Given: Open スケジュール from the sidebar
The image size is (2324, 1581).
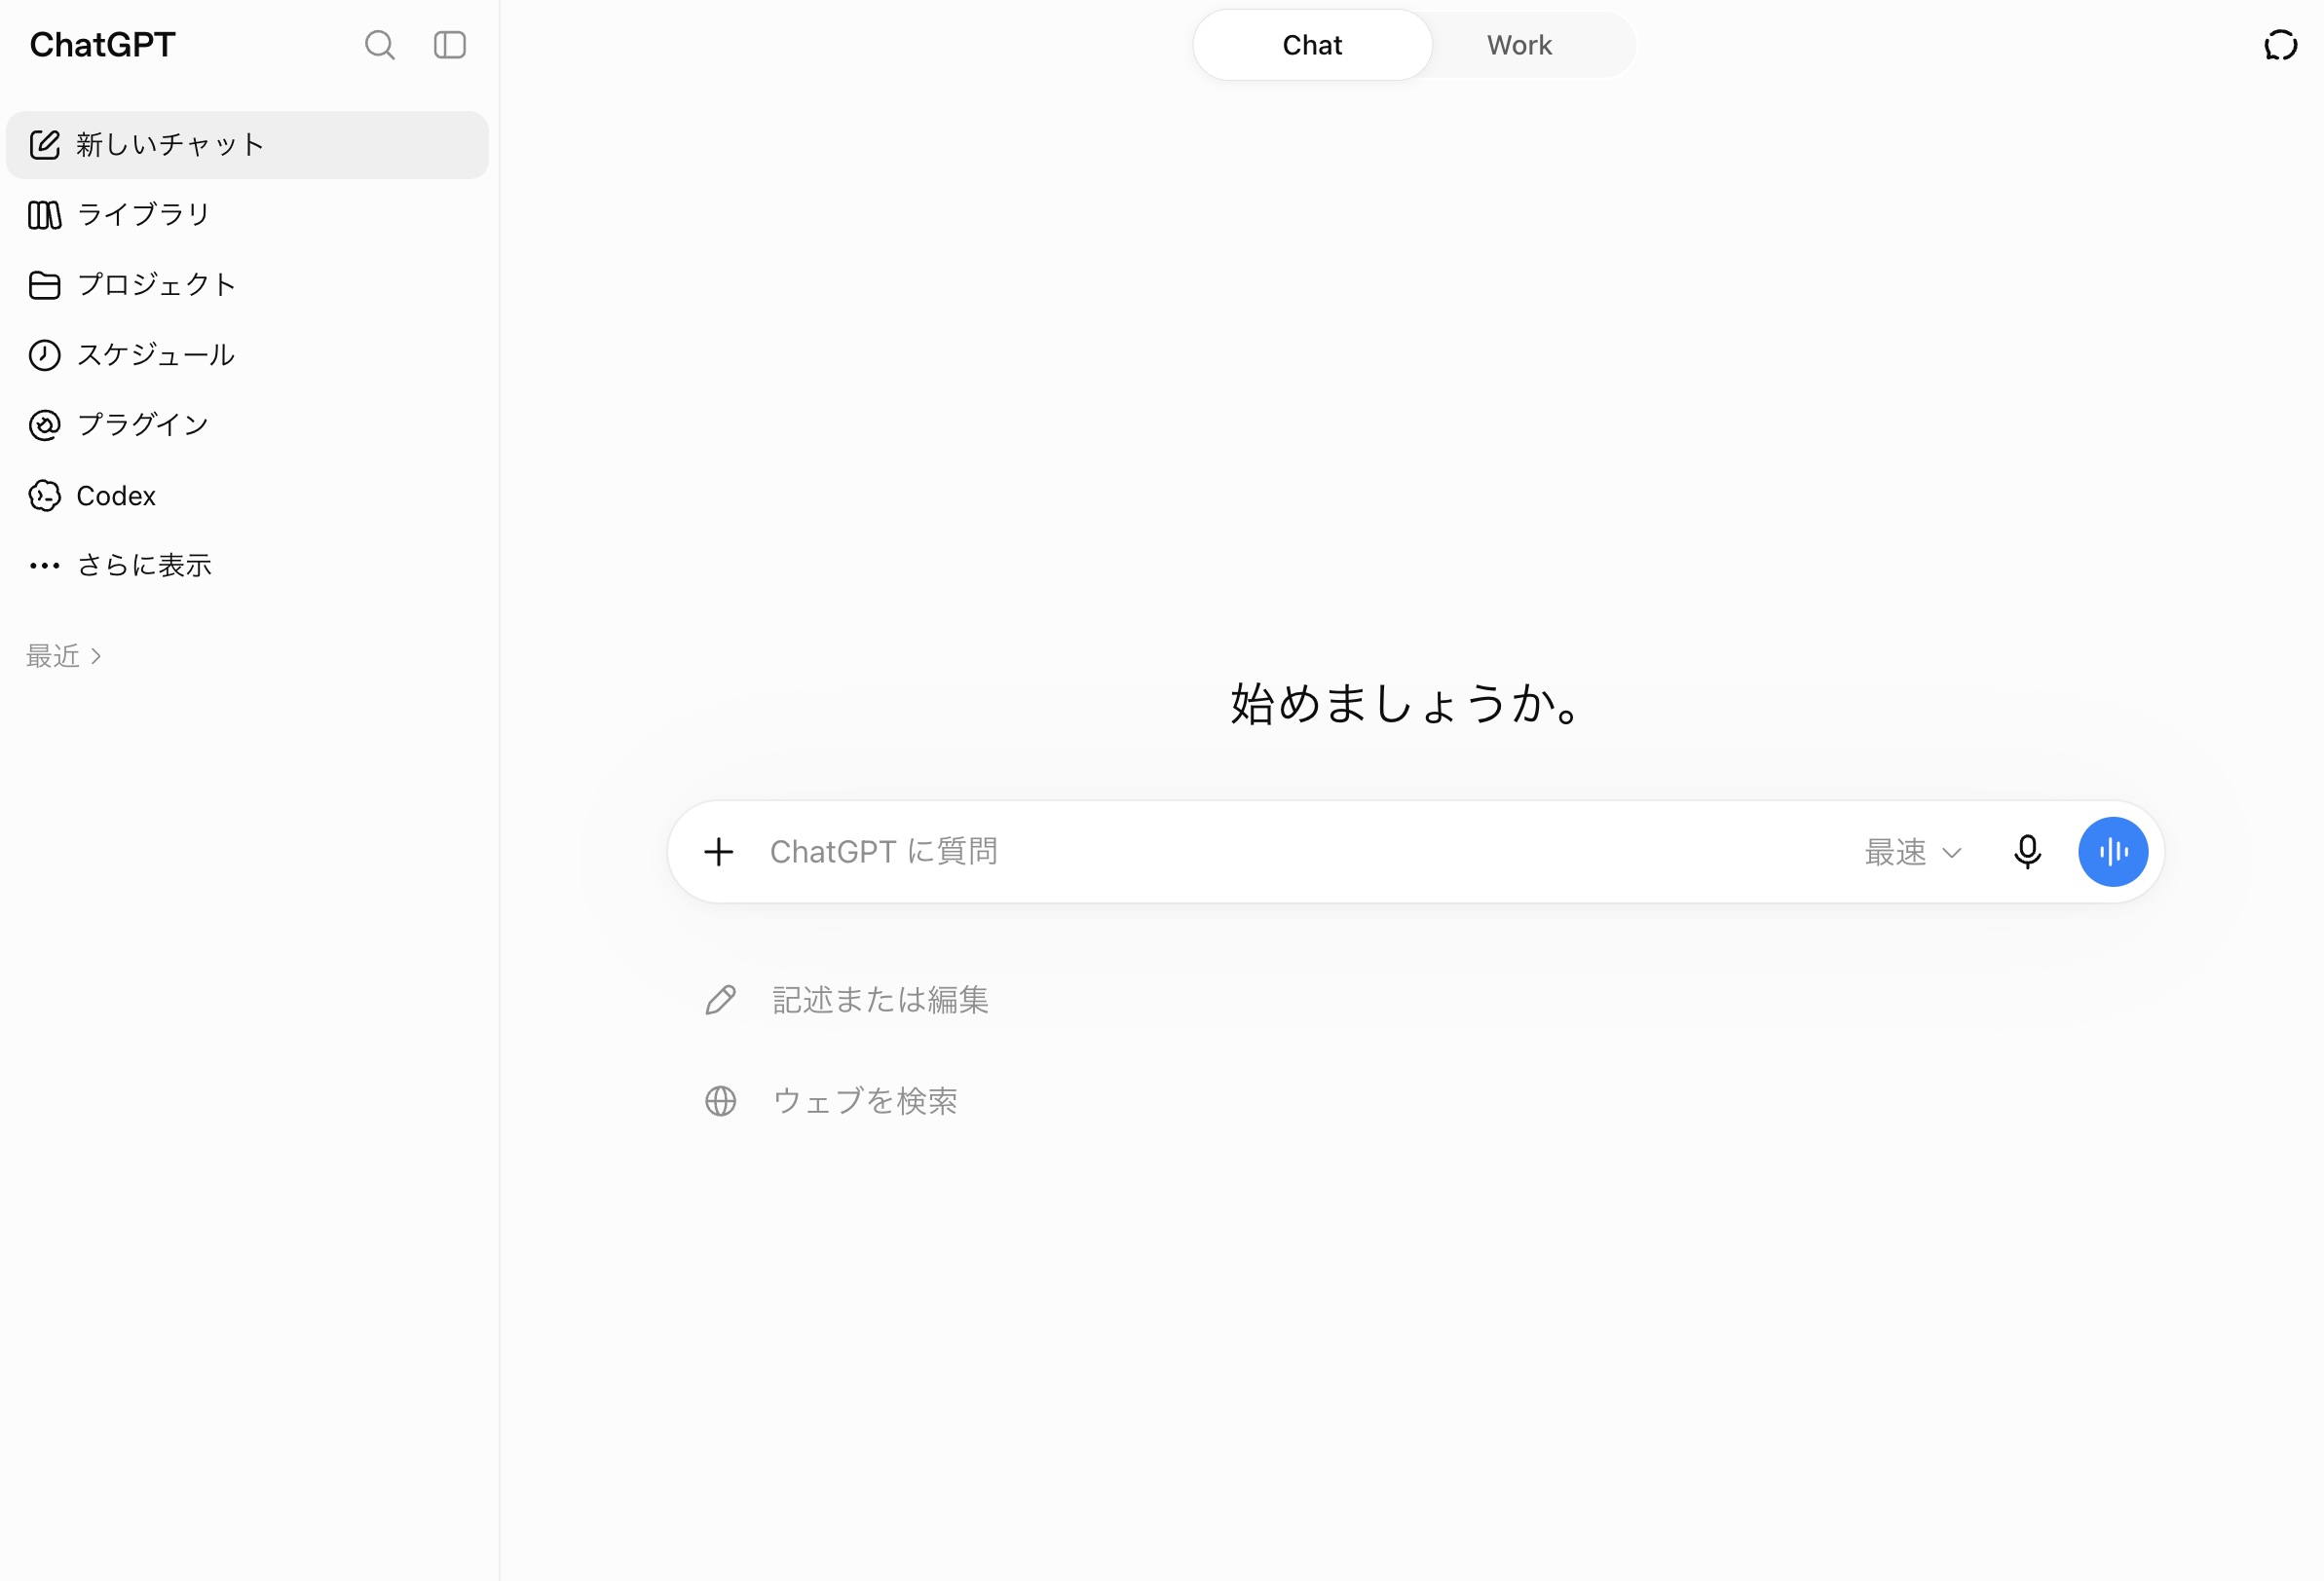Looking at the screenshot, I should tap(247, 354).
